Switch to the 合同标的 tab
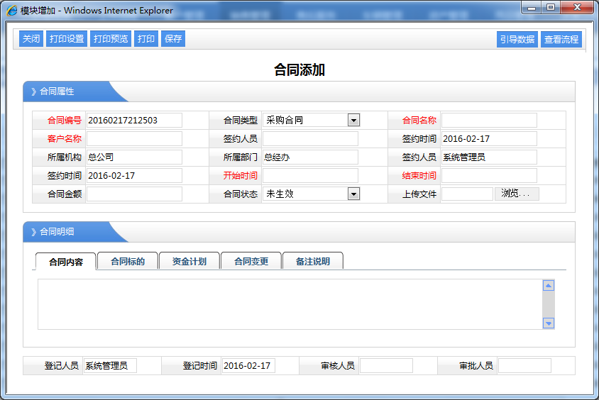599x400 pixels. [x=128, y=262]
